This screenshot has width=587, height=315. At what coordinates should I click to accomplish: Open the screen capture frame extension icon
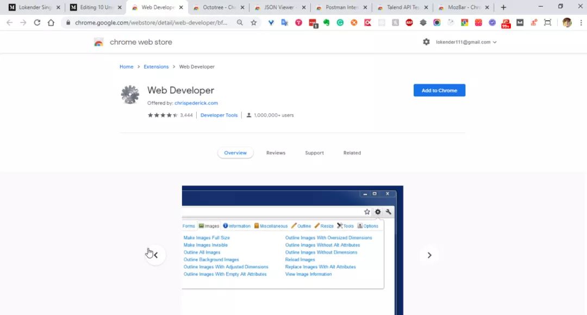click(x=548, y=22)
